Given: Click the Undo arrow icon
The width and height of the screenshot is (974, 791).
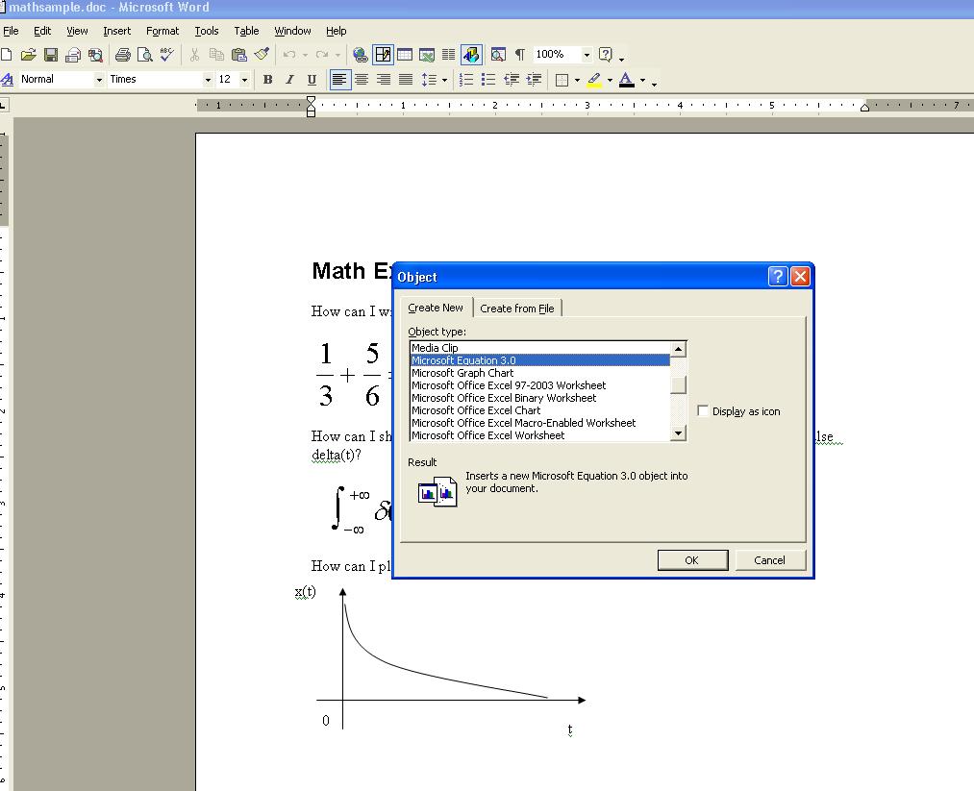Looking at the screenshot, I should point(289,55).
